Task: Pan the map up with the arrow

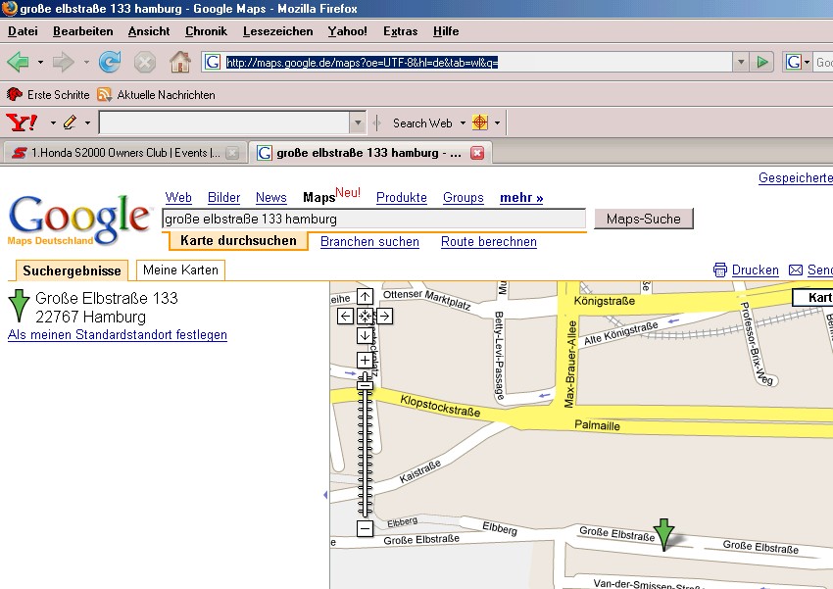Action: [365, 296]
